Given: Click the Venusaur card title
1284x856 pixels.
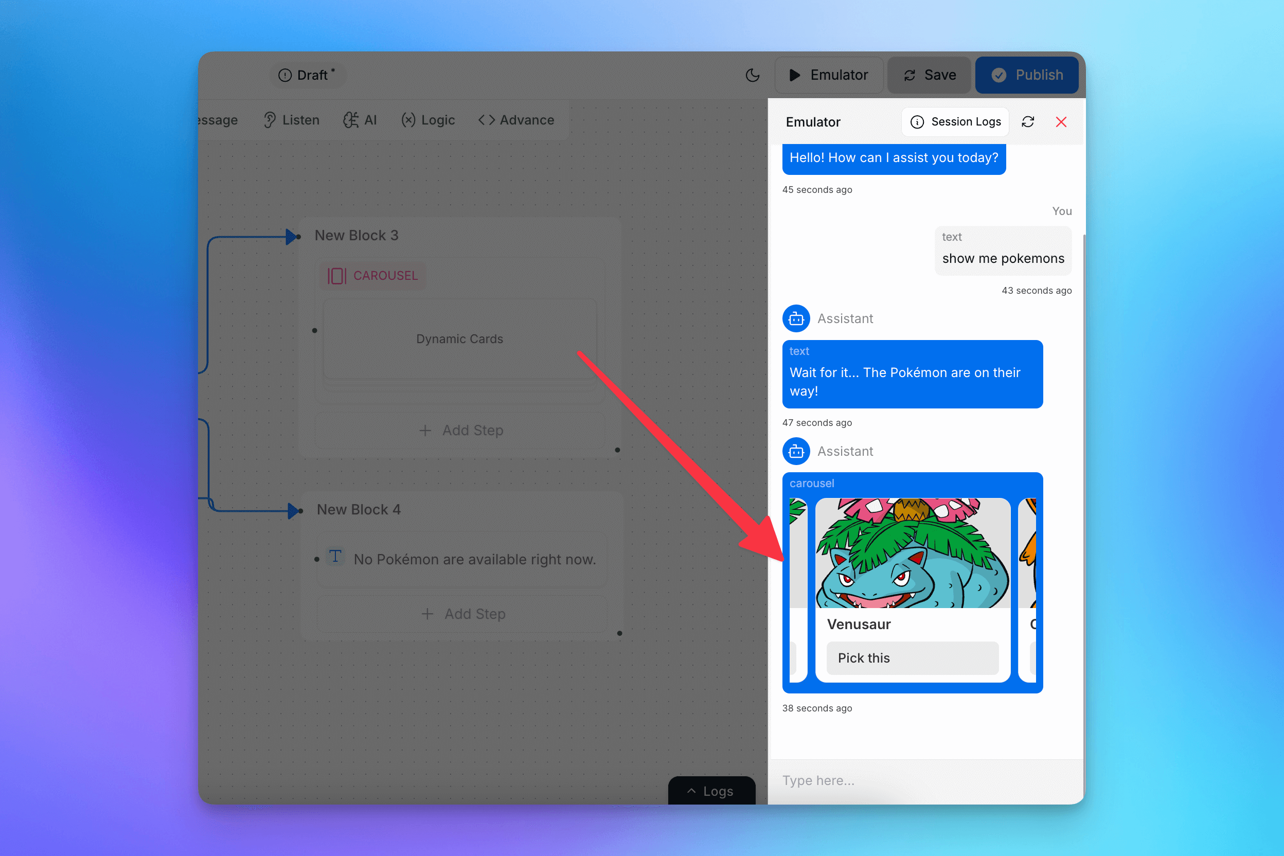Looking at the screenshot, I should pyautogui.click(x=859, y=624).
